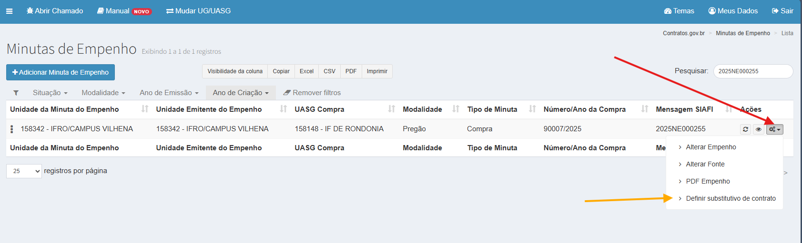The image size is (802, 243).
Task: Open the Ano de Criação filter
Action: [x=241, y=93]
